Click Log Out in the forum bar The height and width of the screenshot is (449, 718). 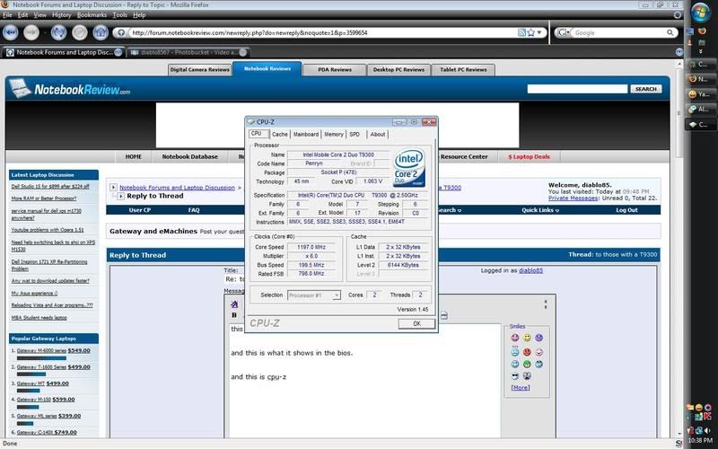click(x=626, y=210)
